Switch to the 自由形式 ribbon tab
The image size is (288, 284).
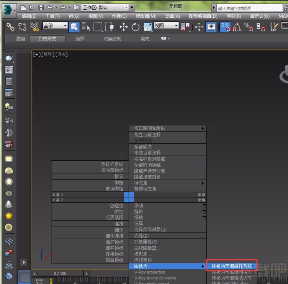click(x=47, y=39)
